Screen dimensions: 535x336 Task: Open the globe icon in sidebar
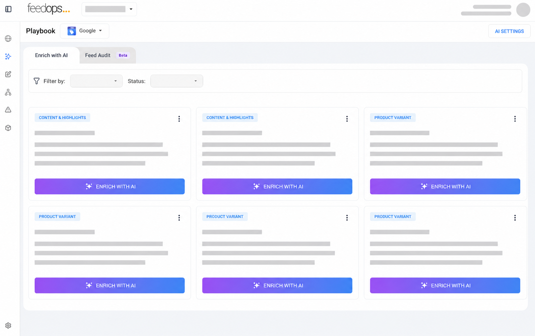coord(8,39)
